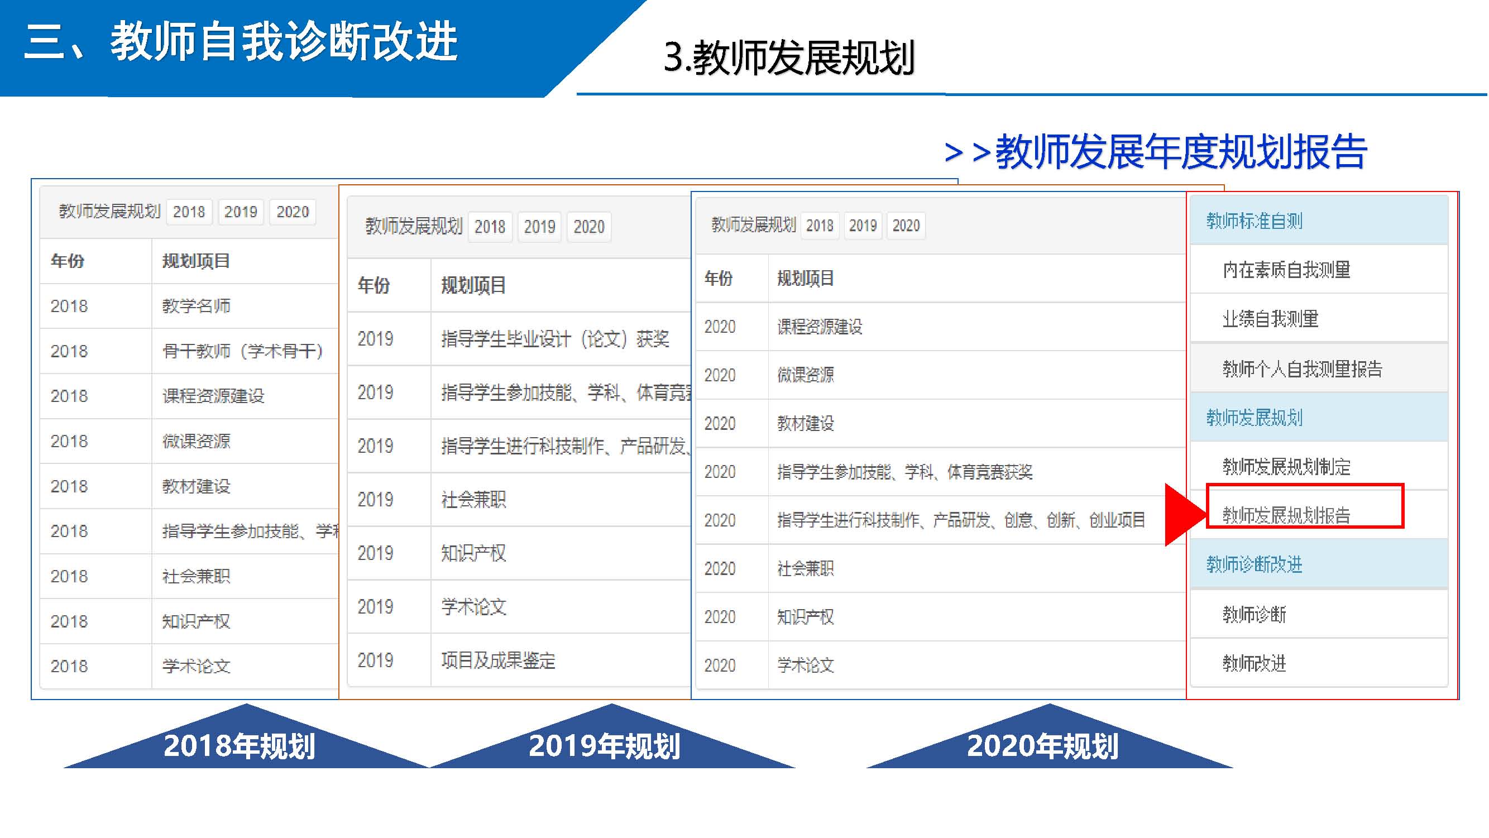Click the 2019 tab in leftmost panel
Image resolution: width=1489 pixels, height=838 pixels.
pos(241,212)
